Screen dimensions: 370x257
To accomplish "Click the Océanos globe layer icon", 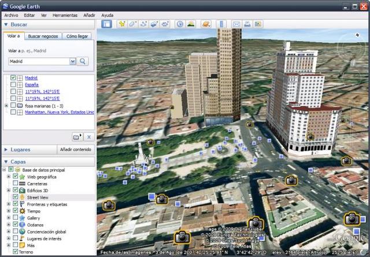I will (22, 225).
